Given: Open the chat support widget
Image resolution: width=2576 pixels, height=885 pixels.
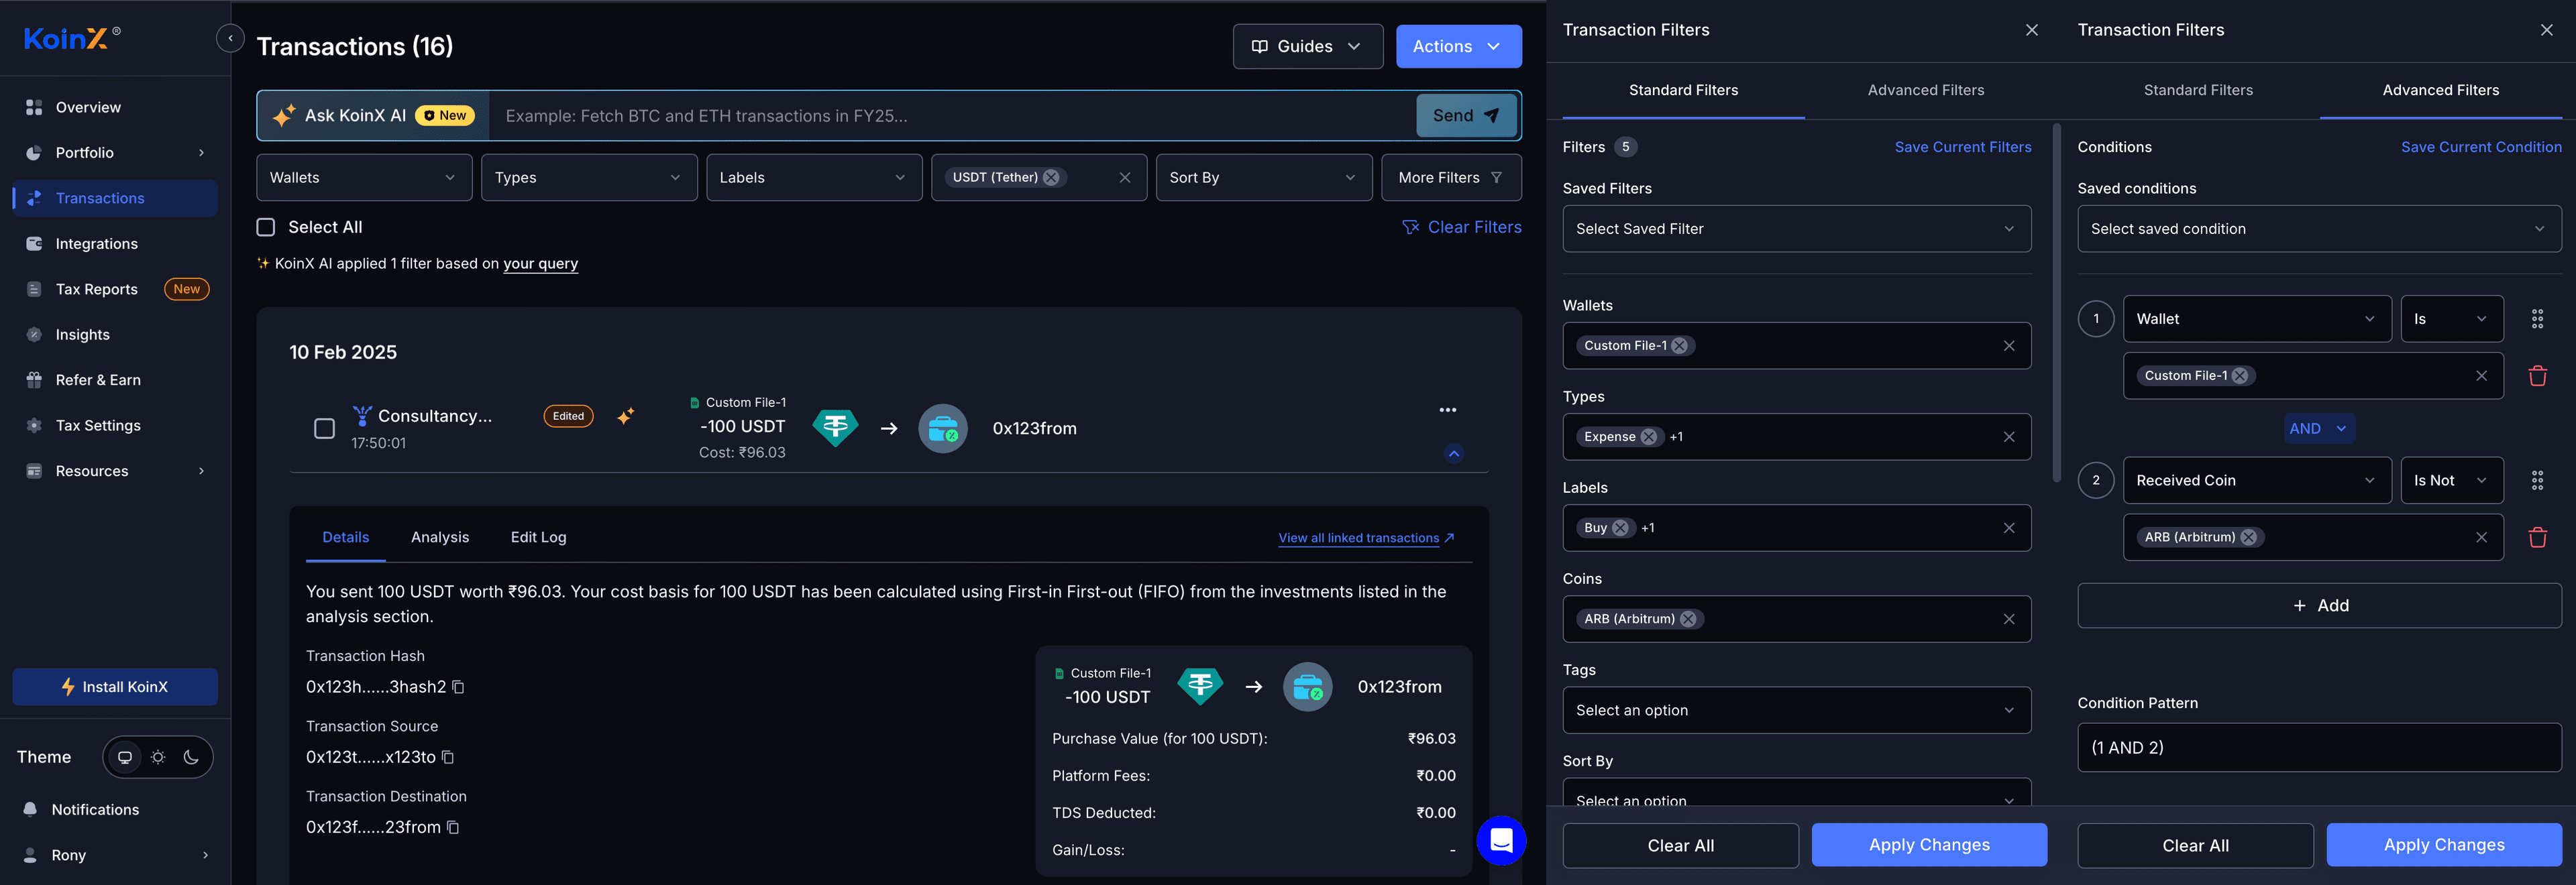Looking at the screenshot, I should [1501, 841].
